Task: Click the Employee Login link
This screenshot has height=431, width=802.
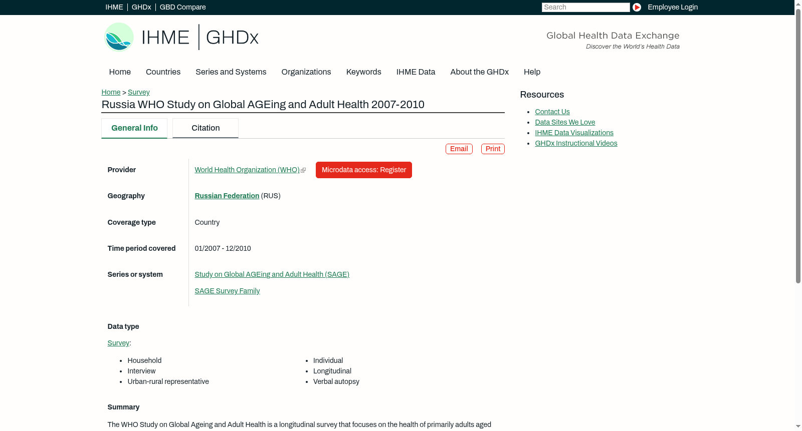Action: [673, 8]
